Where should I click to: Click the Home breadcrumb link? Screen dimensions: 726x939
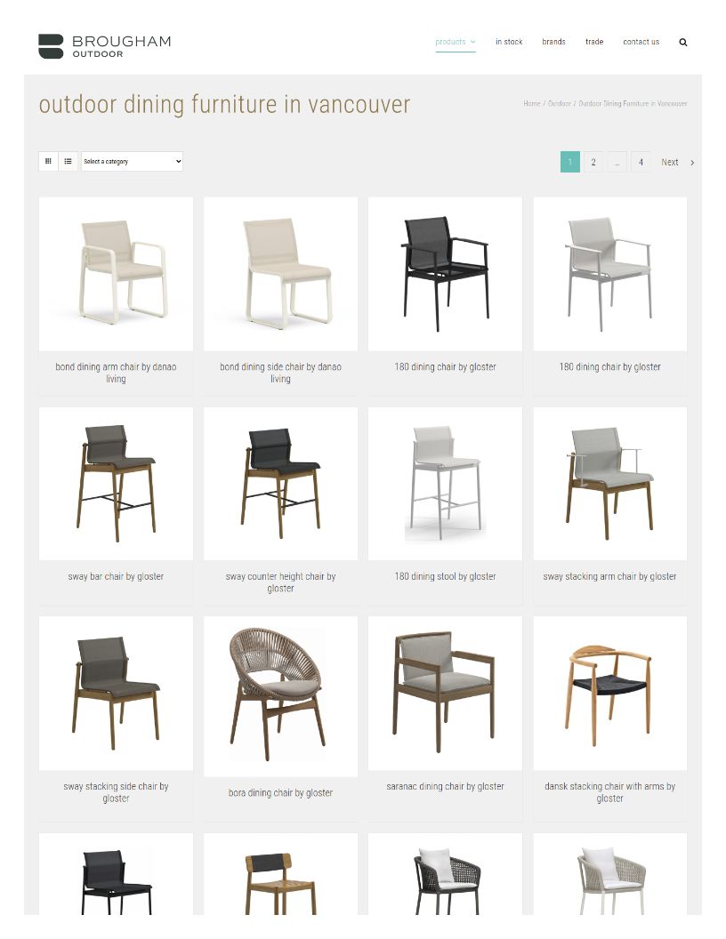532,104
